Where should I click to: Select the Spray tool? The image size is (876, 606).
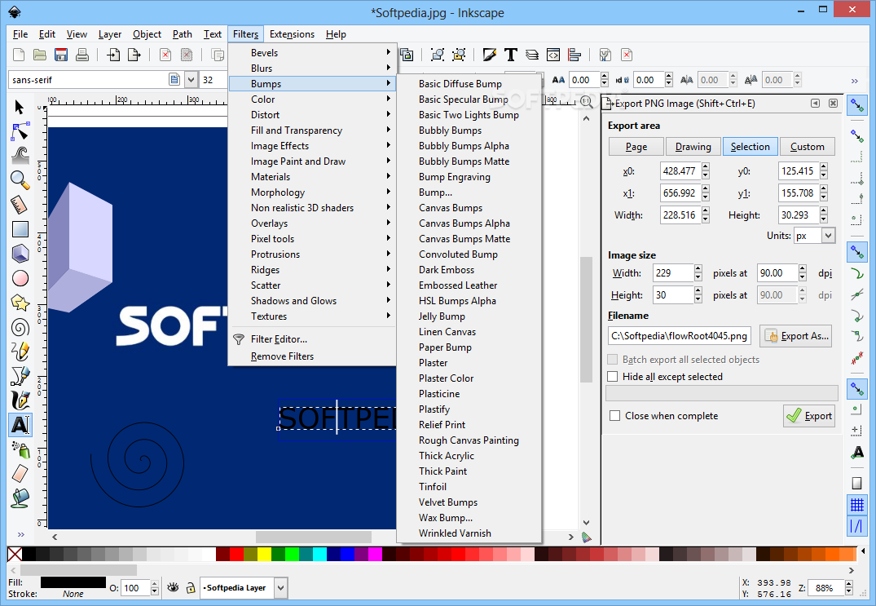click(x=20, y=449)
